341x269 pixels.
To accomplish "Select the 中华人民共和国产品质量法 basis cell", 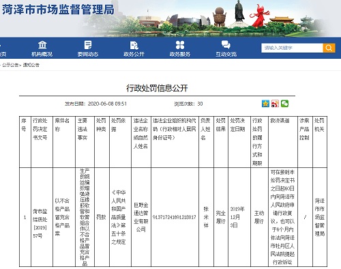I will click(120, 217).
